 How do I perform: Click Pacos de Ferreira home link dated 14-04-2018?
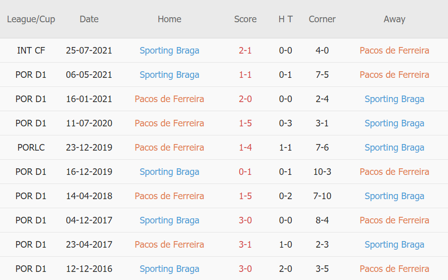pyautogui.click(x=169, y=196)
